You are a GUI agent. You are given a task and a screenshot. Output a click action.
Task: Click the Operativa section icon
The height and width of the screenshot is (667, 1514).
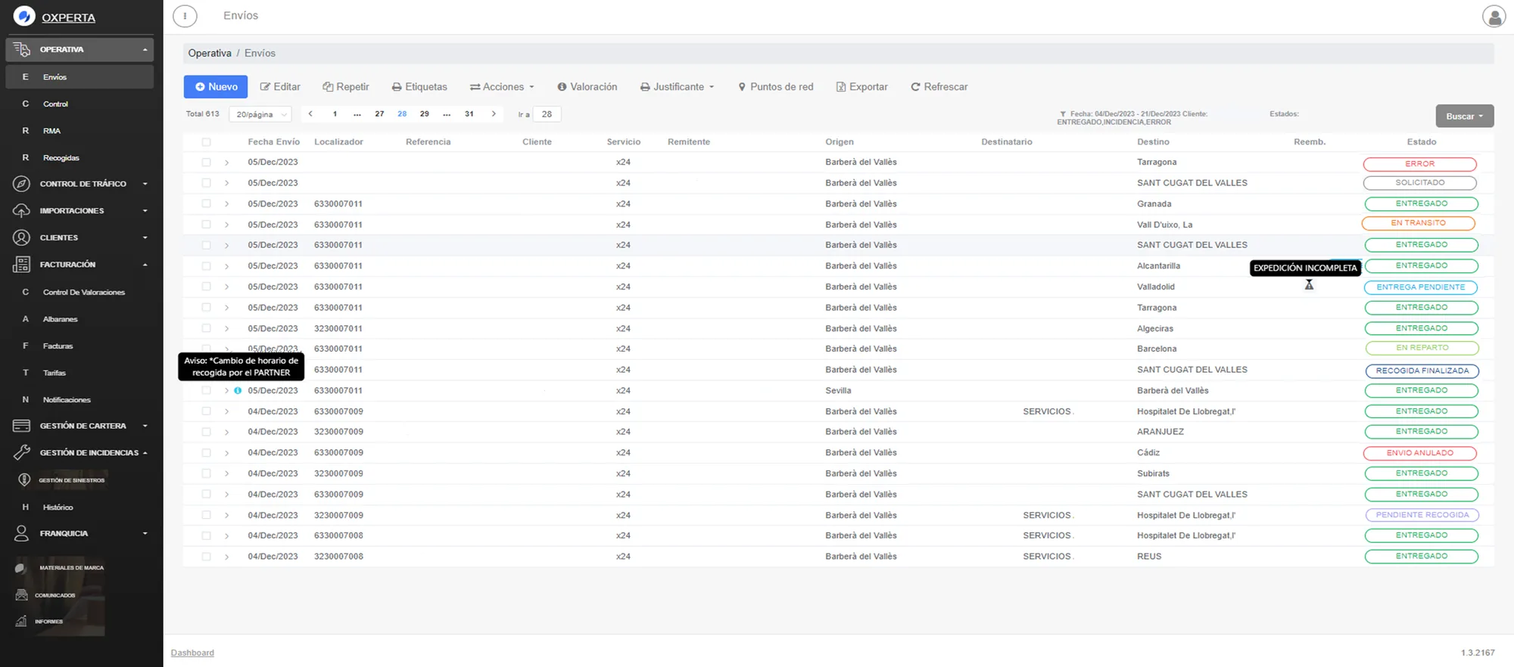[x=22, y=50]
